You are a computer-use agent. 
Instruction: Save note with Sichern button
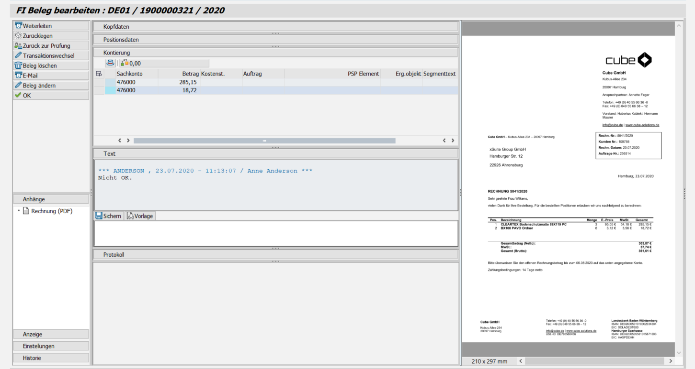click(108, 216)
